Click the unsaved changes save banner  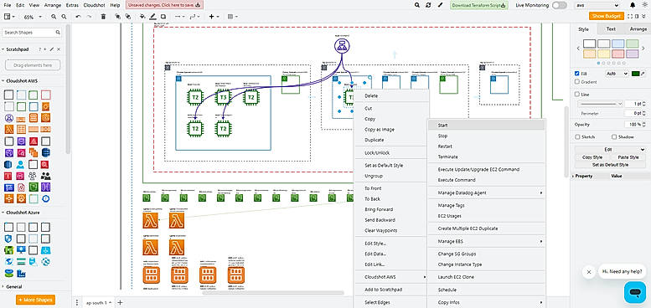pyautogui.click(x=164, y=5)
